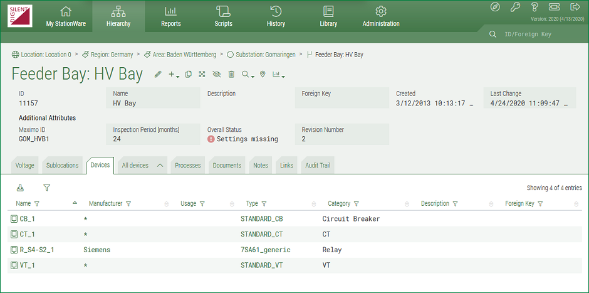The image size is (589, 293).
Task: Click the copy icon in title toolbar
Action: coord(188,75)
